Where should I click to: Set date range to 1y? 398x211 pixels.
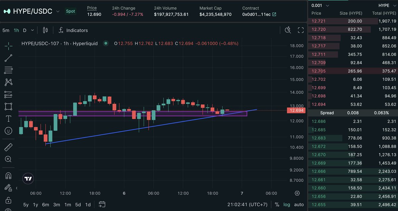coord(35,205)
